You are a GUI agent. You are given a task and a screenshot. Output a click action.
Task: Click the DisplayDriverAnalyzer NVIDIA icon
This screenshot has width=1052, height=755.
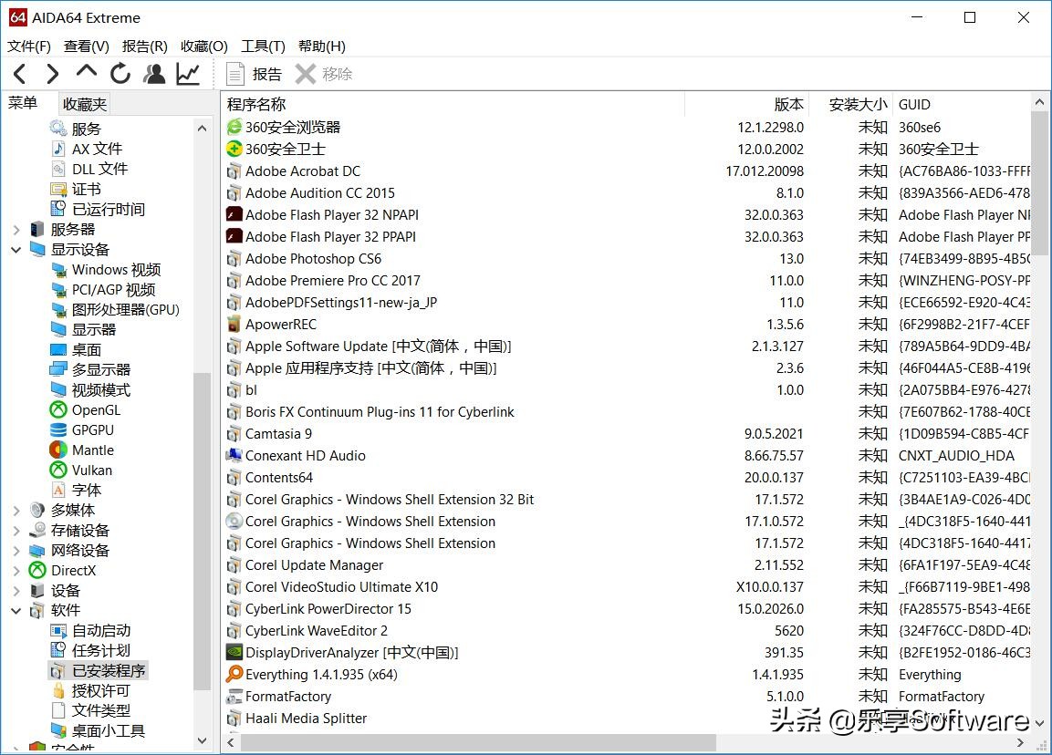coord(234,652)
